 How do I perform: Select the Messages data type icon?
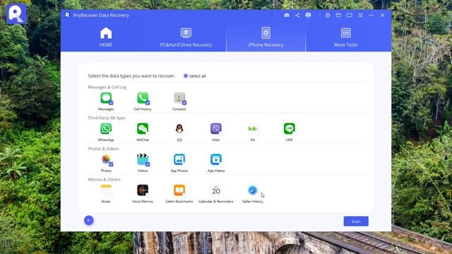[x=106, y=98]
